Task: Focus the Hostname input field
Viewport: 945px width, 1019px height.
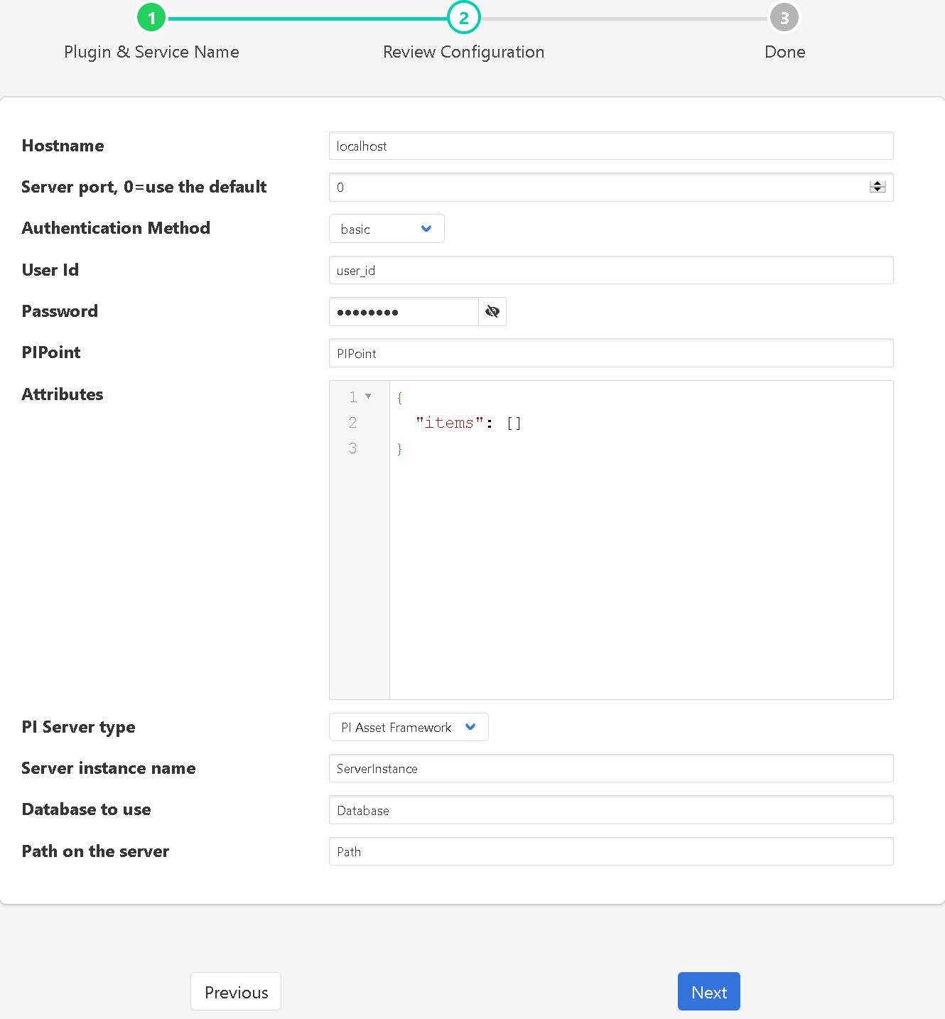Action: tap(610, 146)
